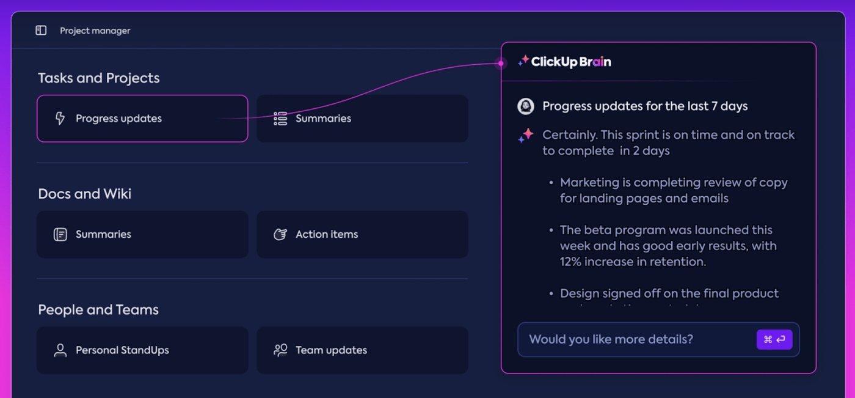Open Summaries under Docs and Wiki
The height and width of the screenshot is (398, 855).
(x=142, y=234)
